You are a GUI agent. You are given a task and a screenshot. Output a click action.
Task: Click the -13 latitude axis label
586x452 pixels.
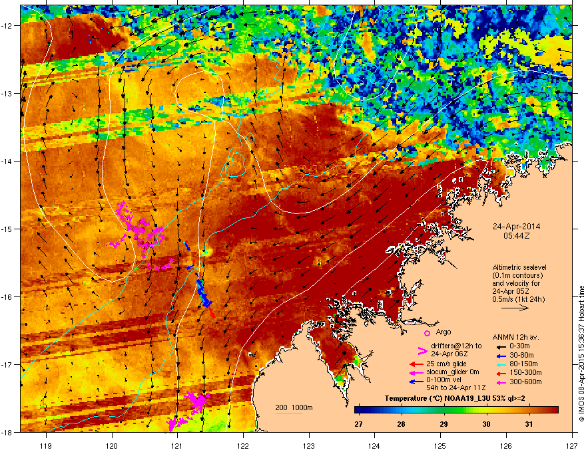coord(7,93)
